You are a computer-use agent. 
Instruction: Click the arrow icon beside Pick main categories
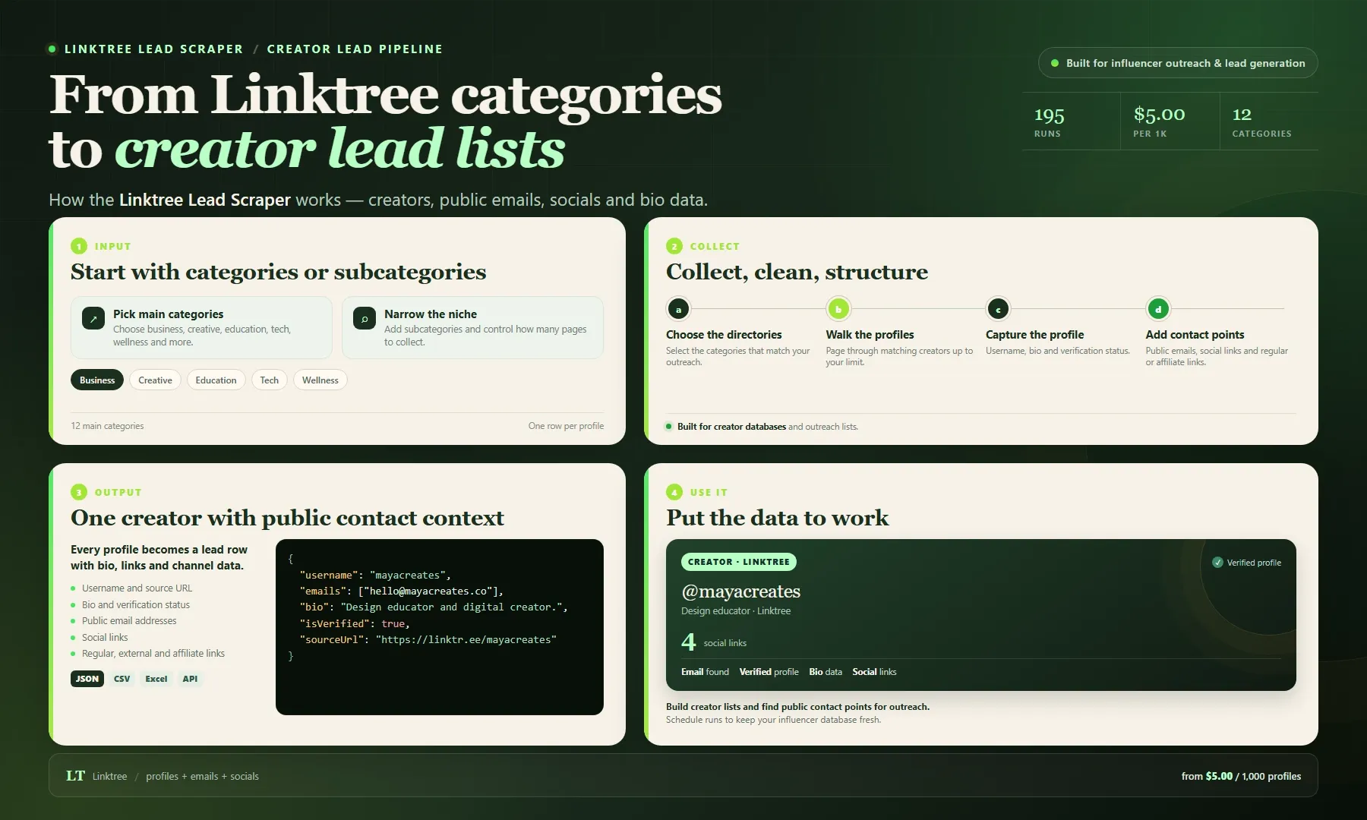coord(93,319)
